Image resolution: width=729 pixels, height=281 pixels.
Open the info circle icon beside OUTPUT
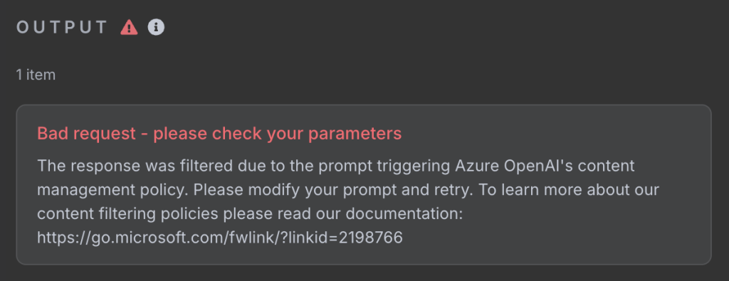[156, 28]
